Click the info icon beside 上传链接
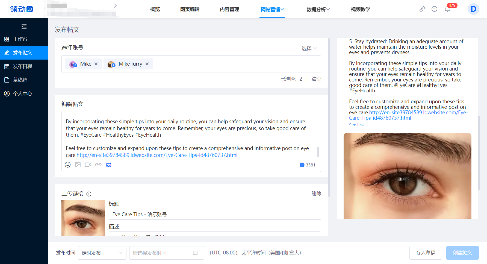This screenshot has height=264, width=487. [x=89, y=194]
